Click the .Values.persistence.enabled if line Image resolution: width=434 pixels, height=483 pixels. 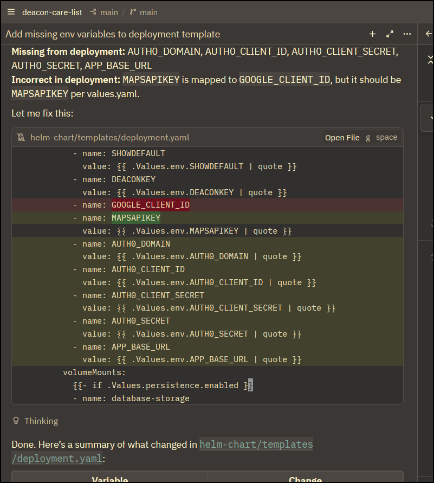click(208, 385)
